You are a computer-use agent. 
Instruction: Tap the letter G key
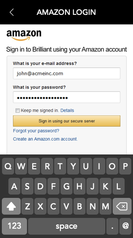pos(66,186)
